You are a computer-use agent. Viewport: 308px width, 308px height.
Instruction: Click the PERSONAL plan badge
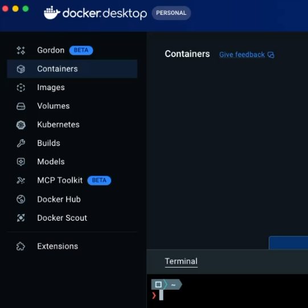(171, 13)
